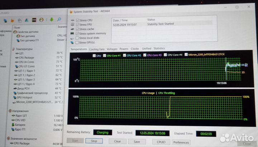The height and width of the screenshot is (147, 258).
Task: Toggle CPU Core #1 graph checkbox
Action: point(105,55)
